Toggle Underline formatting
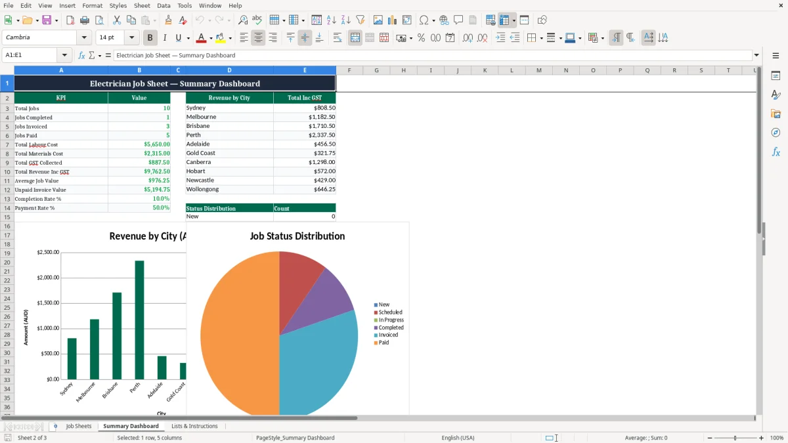 tap(178, 38)
